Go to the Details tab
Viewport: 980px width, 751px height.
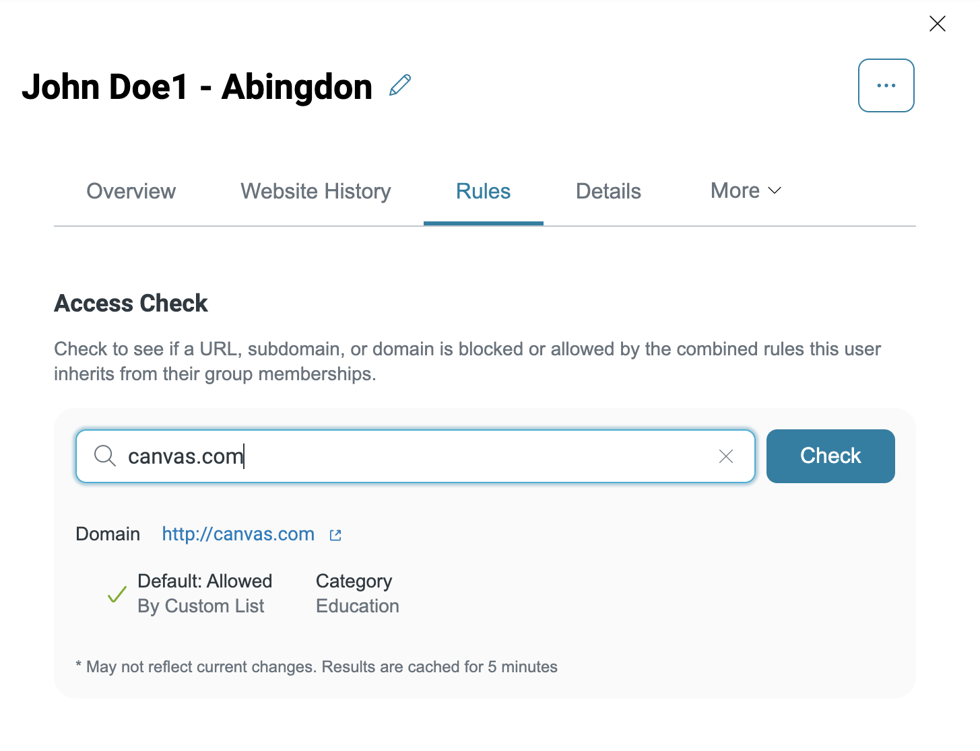click(x=608, y=191)
